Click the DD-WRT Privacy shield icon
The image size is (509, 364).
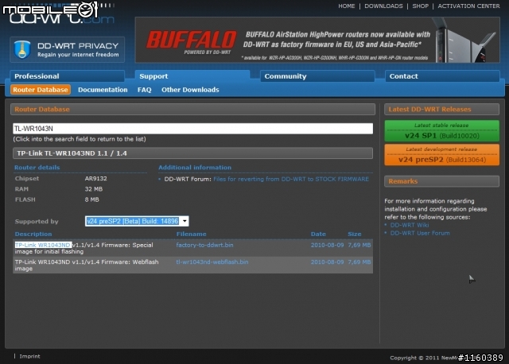(22, 49)
